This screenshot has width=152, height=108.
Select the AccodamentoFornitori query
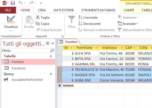[x=28, y=80]
